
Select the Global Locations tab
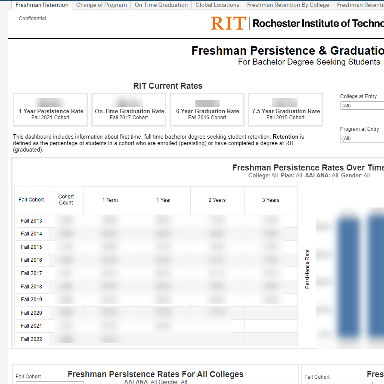point(217,5)
